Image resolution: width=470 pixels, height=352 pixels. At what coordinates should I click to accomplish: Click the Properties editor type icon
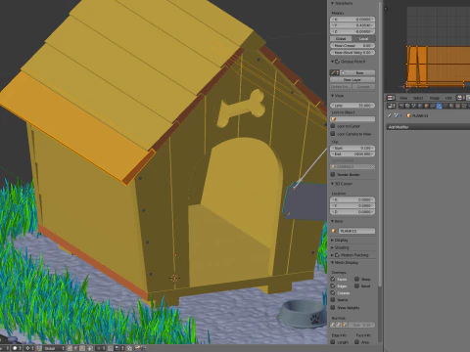pos(391,106)
